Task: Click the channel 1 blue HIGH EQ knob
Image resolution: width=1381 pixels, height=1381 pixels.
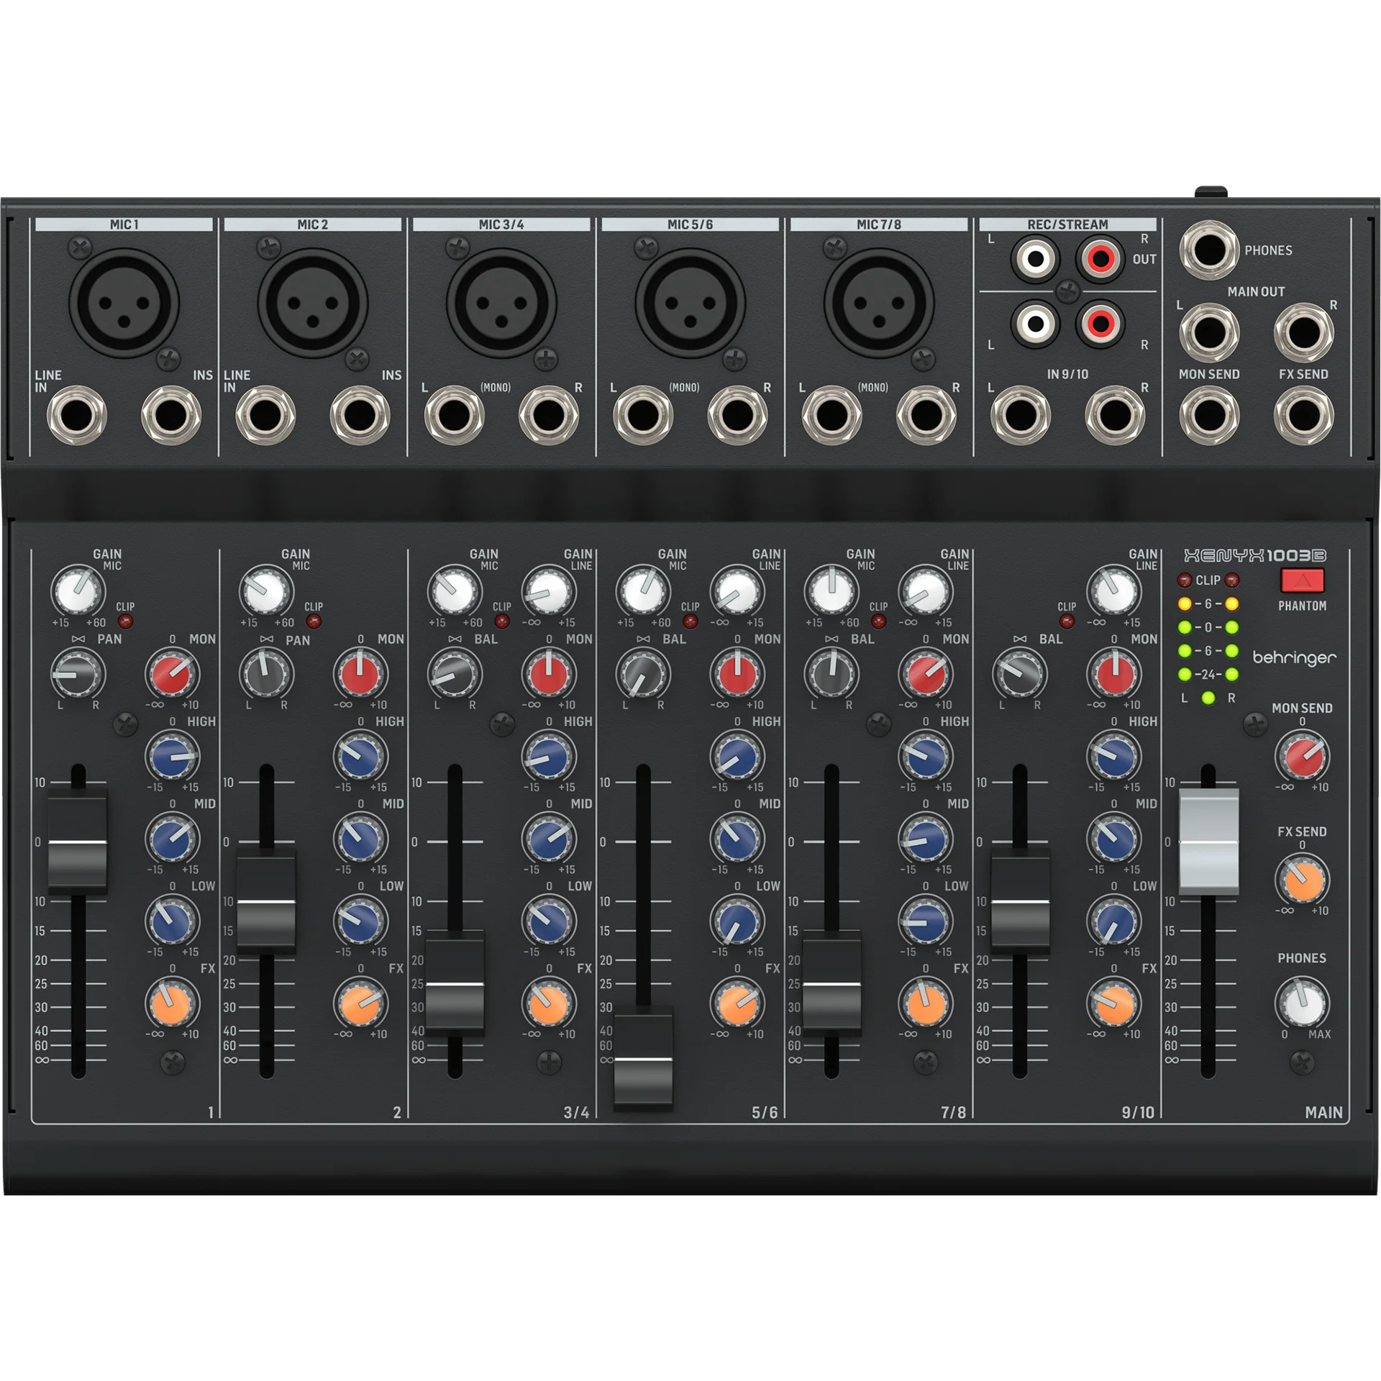Action: pyautogui.click(x=172, y=757)
